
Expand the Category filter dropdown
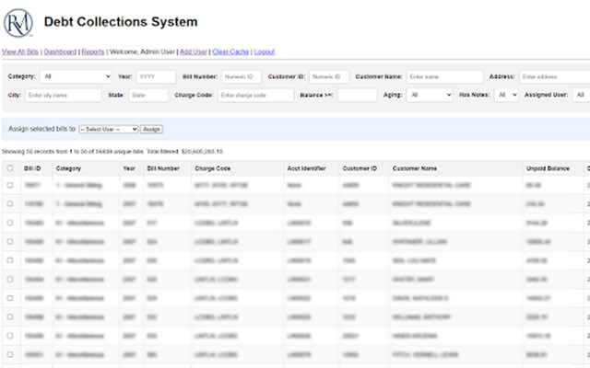pyautogui.click(x=76, y=76)
